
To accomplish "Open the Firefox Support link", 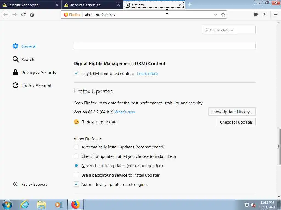I will (34, 184).
